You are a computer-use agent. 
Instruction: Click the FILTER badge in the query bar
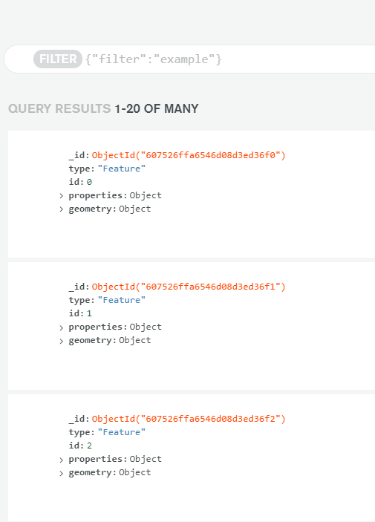pos(58,59)
